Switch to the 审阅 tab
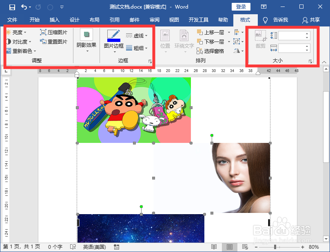 (x=155, y=20)
